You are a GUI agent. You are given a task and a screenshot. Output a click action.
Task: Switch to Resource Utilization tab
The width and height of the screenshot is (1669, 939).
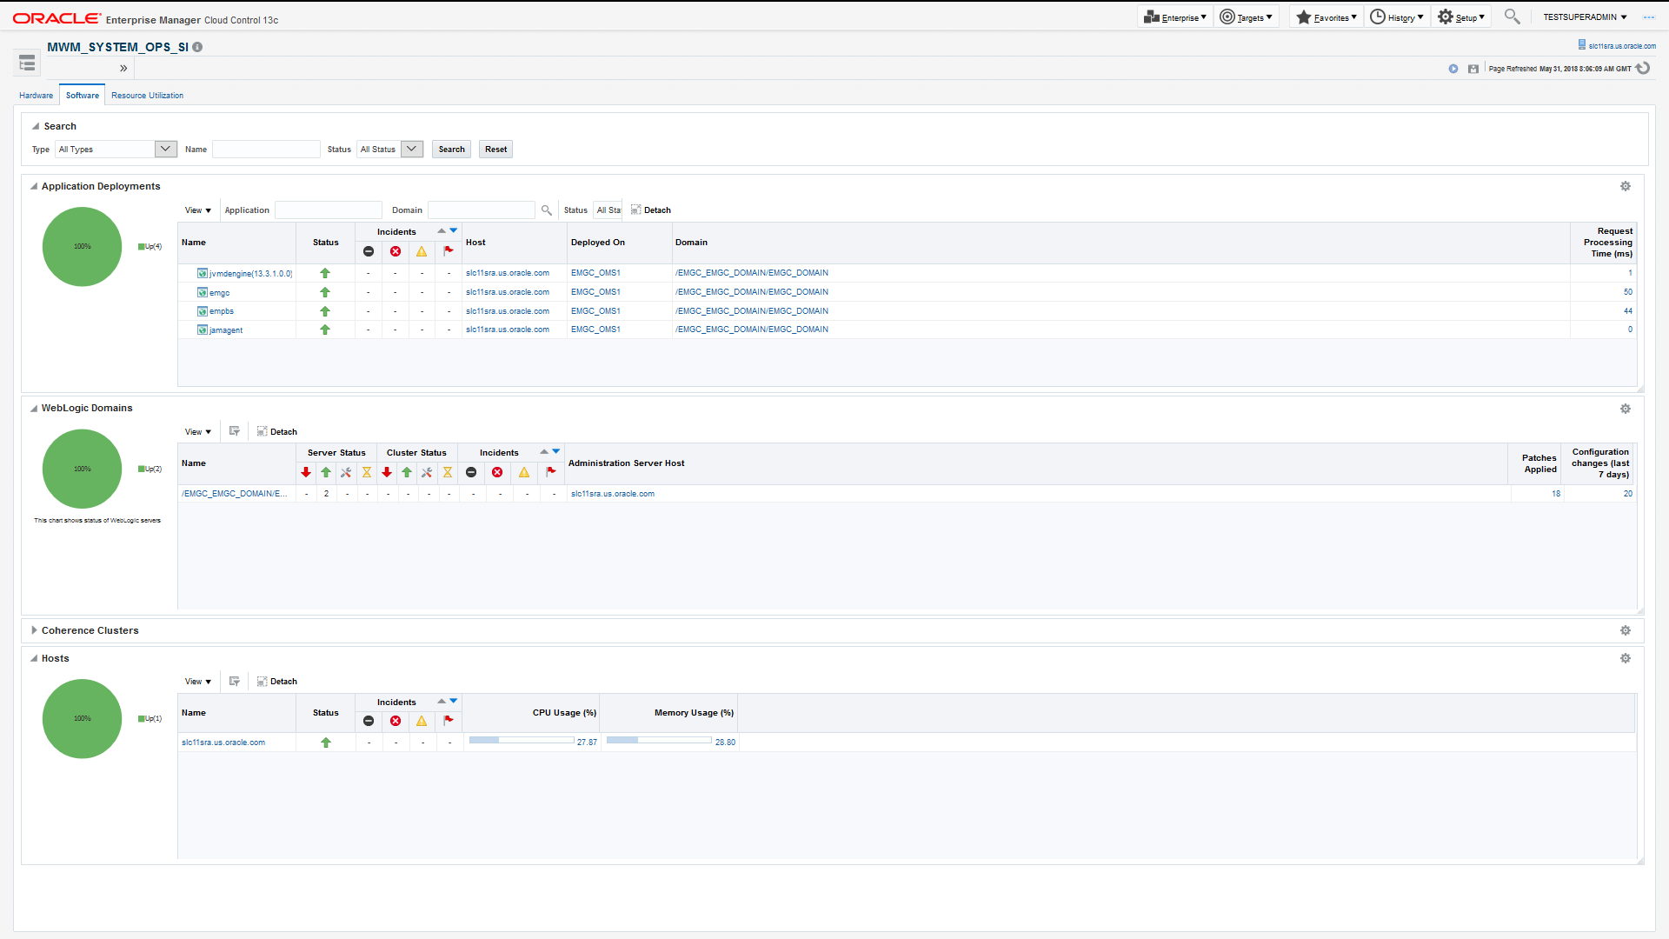(x=147, y=96)
